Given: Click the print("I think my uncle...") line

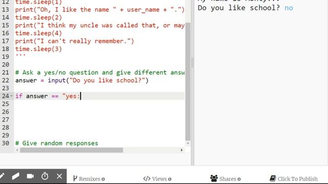Looking at the screenshot, I should pos(100,26).
